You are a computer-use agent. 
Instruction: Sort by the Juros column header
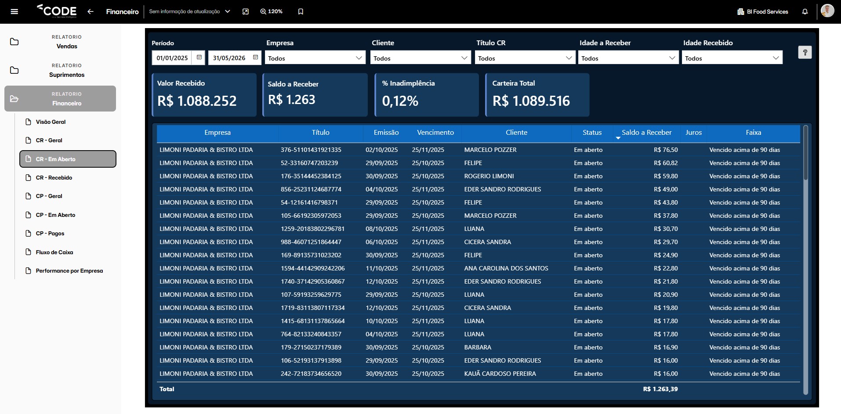coord(693,133)
